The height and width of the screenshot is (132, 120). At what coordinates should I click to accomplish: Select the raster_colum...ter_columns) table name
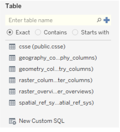point(56,80)
